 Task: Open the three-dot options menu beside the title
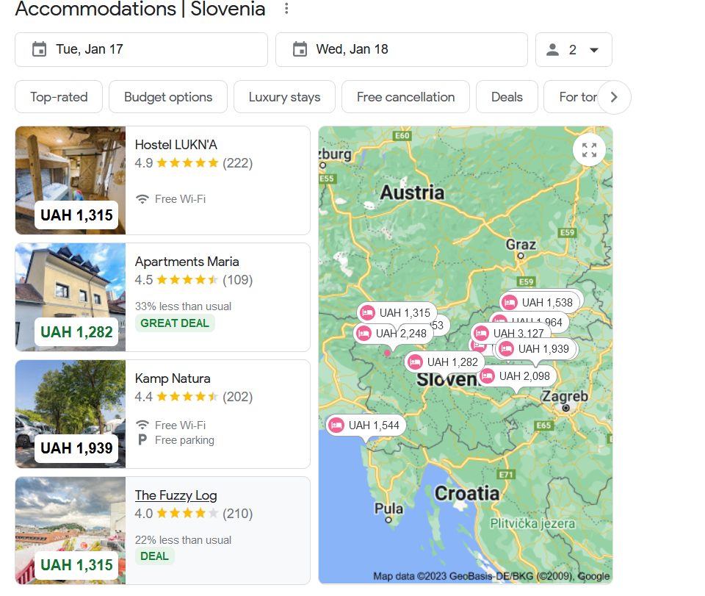pos(286,9)
